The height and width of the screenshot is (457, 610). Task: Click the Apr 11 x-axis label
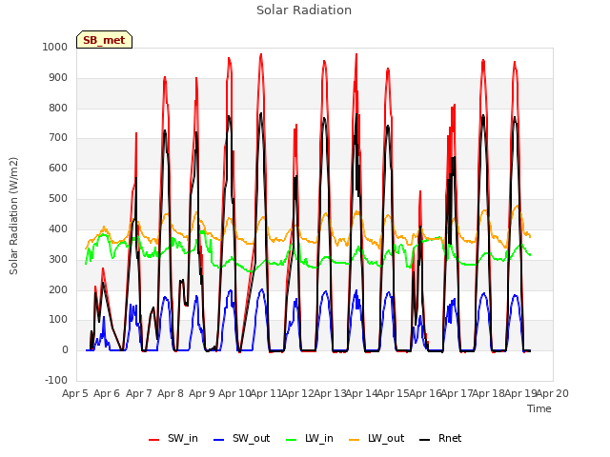266,393
